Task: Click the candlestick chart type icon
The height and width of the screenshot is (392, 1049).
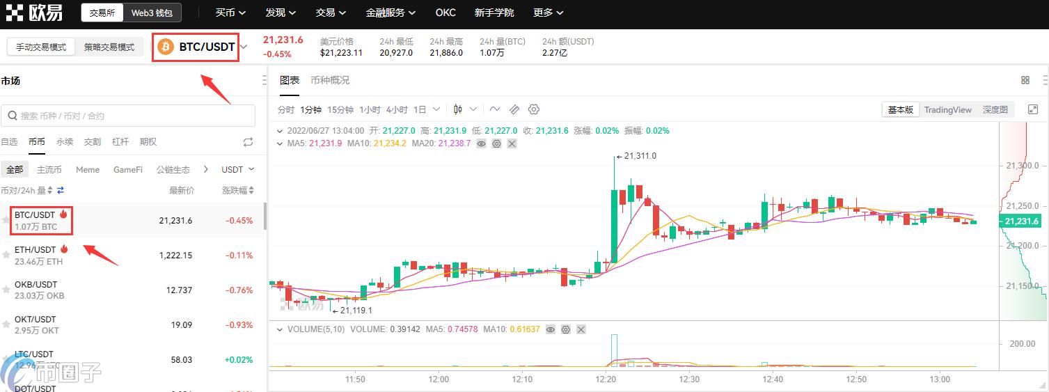Action: click(458, 109)
